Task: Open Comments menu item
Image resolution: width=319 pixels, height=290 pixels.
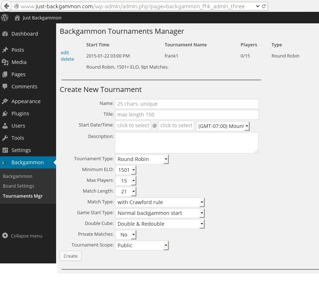Action: (24, 87)
